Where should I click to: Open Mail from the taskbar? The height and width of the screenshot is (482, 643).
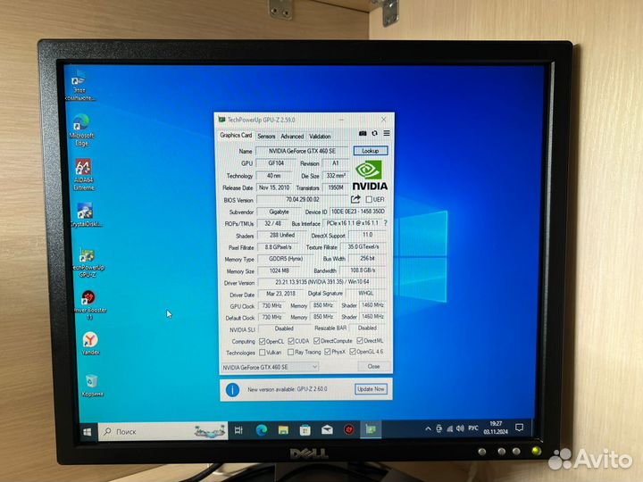[327, 429]
